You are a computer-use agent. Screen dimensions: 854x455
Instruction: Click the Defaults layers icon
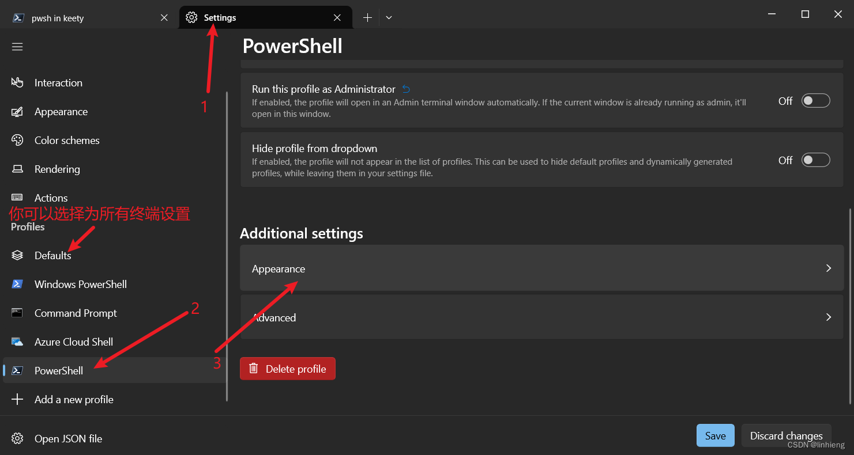point(17,255)
